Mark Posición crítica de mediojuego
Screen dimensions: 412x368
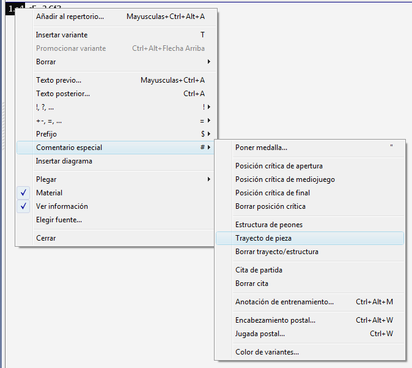310,179
